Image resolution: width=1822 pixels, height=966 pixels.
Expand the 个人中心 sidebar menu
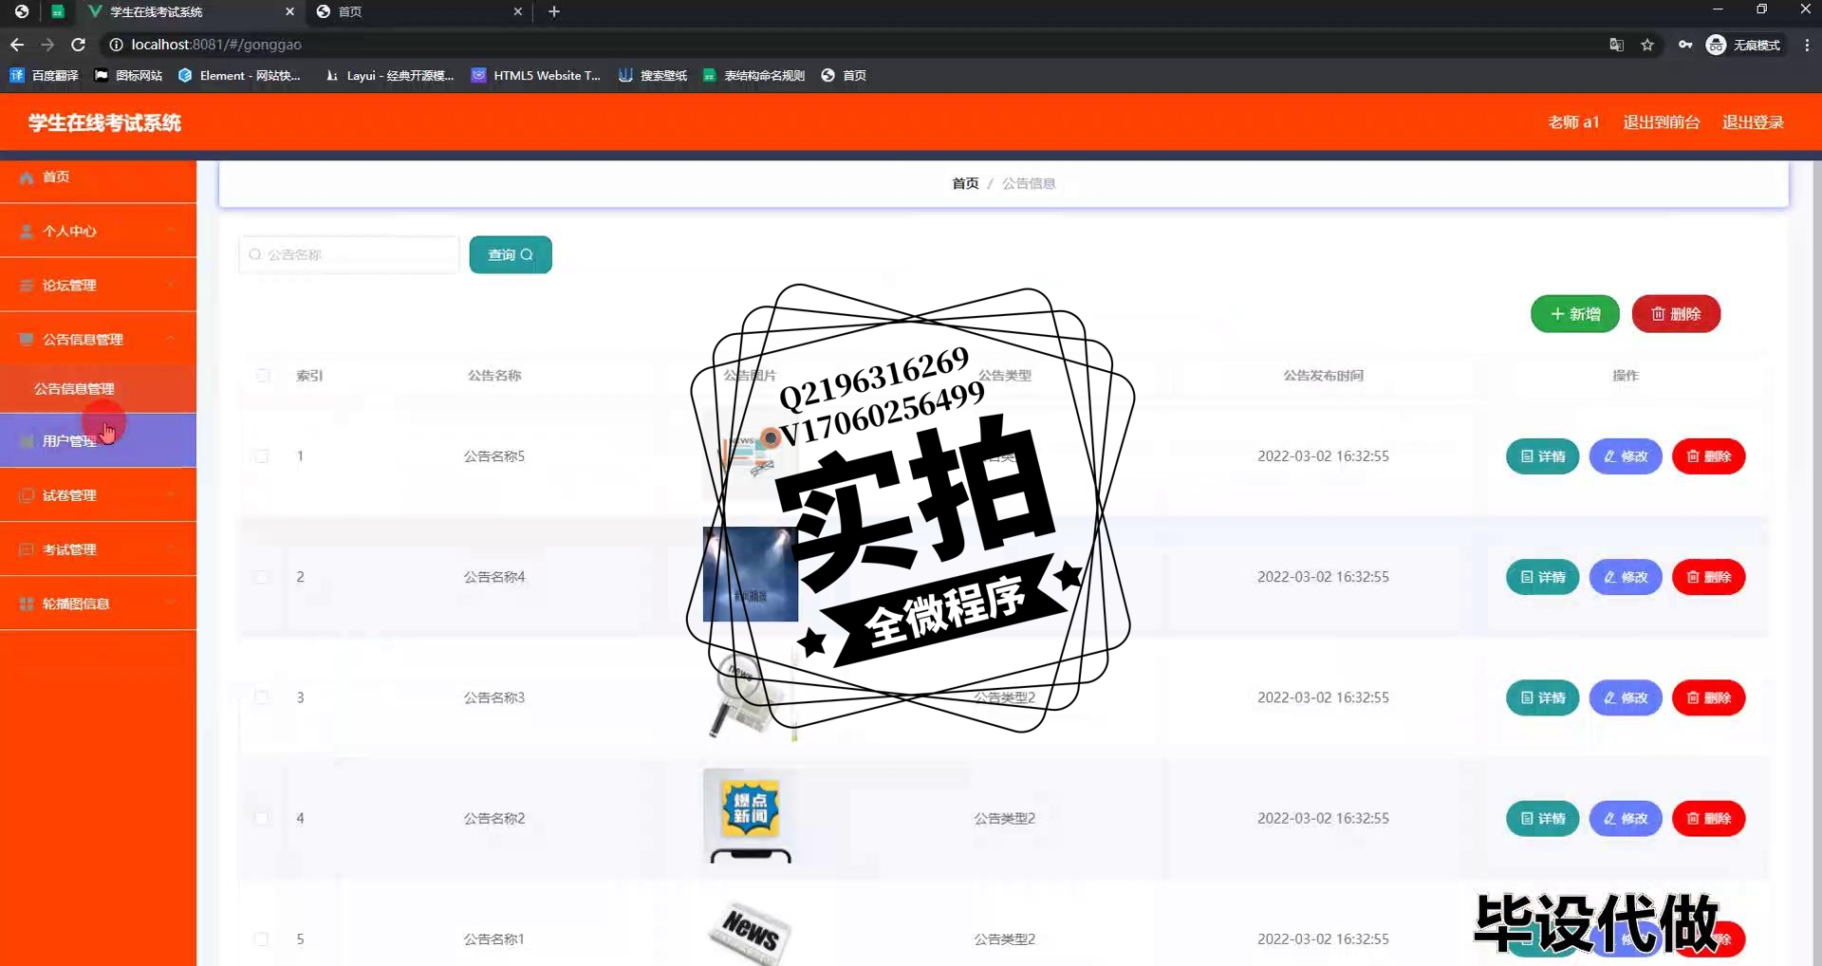(98, 231)
